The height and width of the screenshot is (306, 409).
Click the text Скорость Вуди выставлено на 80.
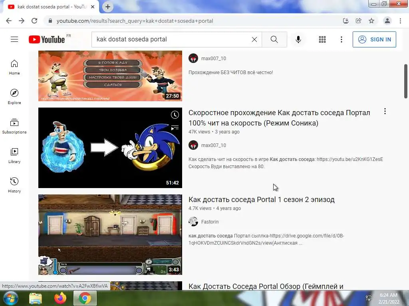226,167
